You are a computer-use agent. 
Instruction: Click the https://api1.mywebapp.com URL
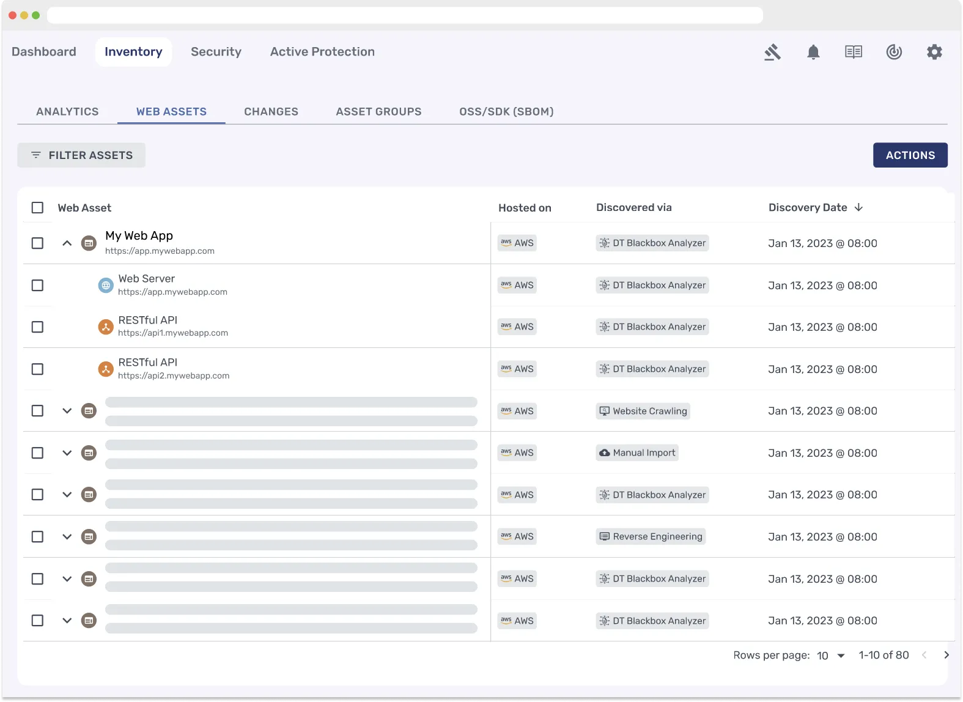click(x=173, y=333)
